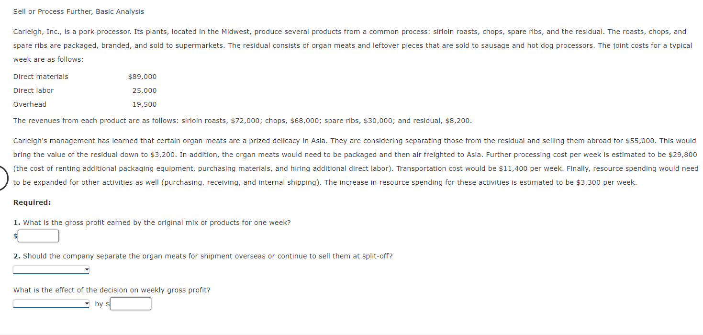Select the dropdown triangle for sell-or-process decision
The width and height of the screenshot is (703, 335).
(86, 269)
